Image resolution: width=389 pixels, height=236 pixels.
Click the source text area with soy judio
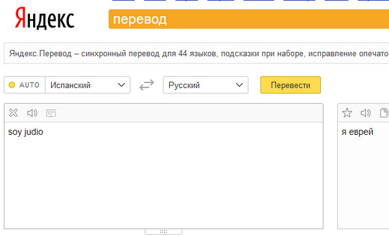164,175
